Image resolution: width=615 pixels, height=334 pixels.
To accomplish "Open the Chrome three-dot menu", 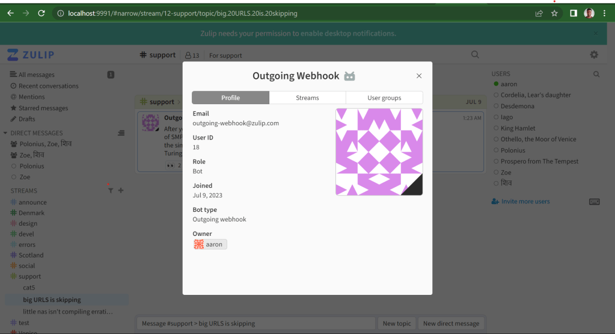I will [x=604, y=13].
